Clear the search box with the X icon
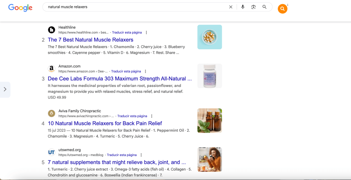The width and height of the screenshot is (351, 180). 231,7
